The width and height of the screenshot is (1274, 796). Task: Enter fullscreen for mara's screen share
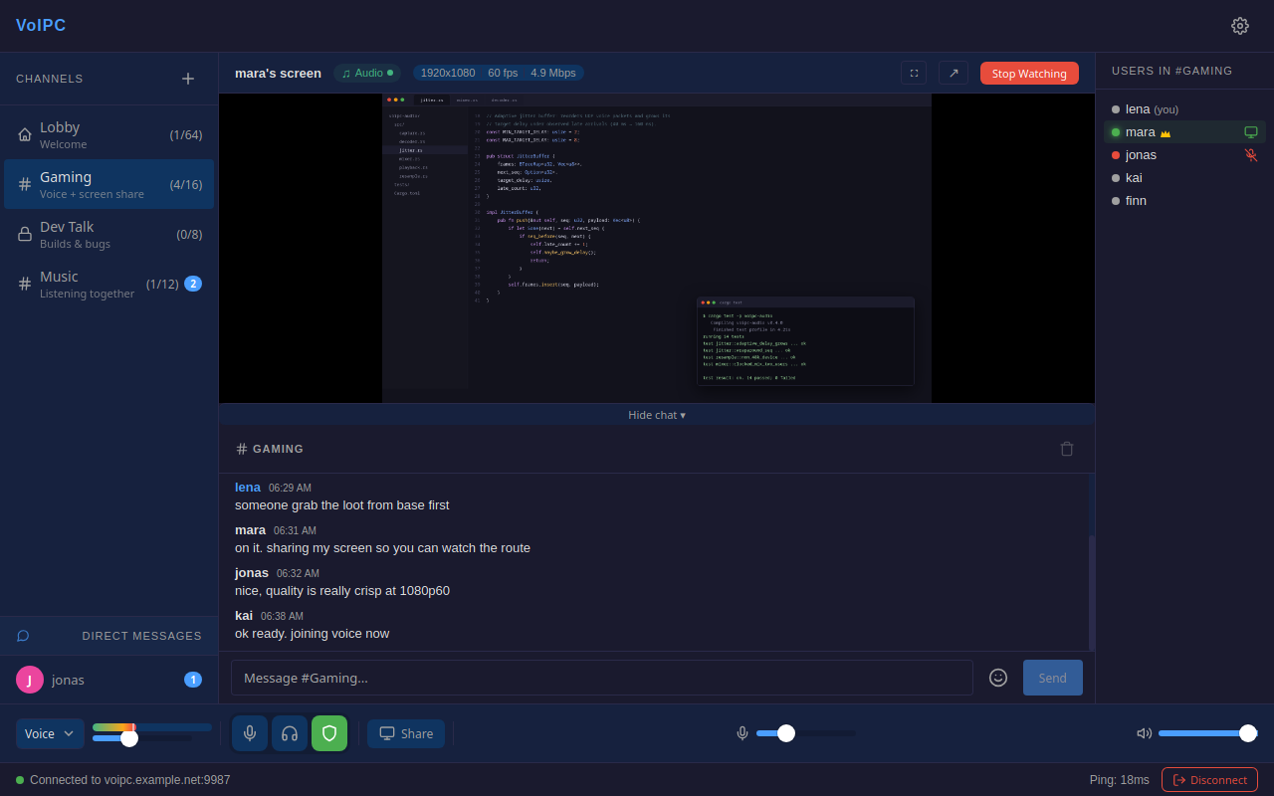pos(914,73)
